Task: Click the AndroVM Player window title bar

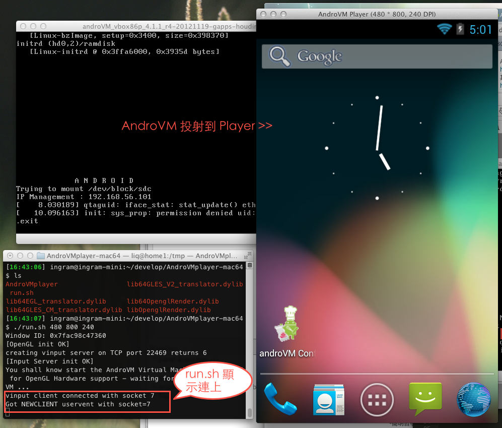Action: pyautogui.click(x=377, y=14)
